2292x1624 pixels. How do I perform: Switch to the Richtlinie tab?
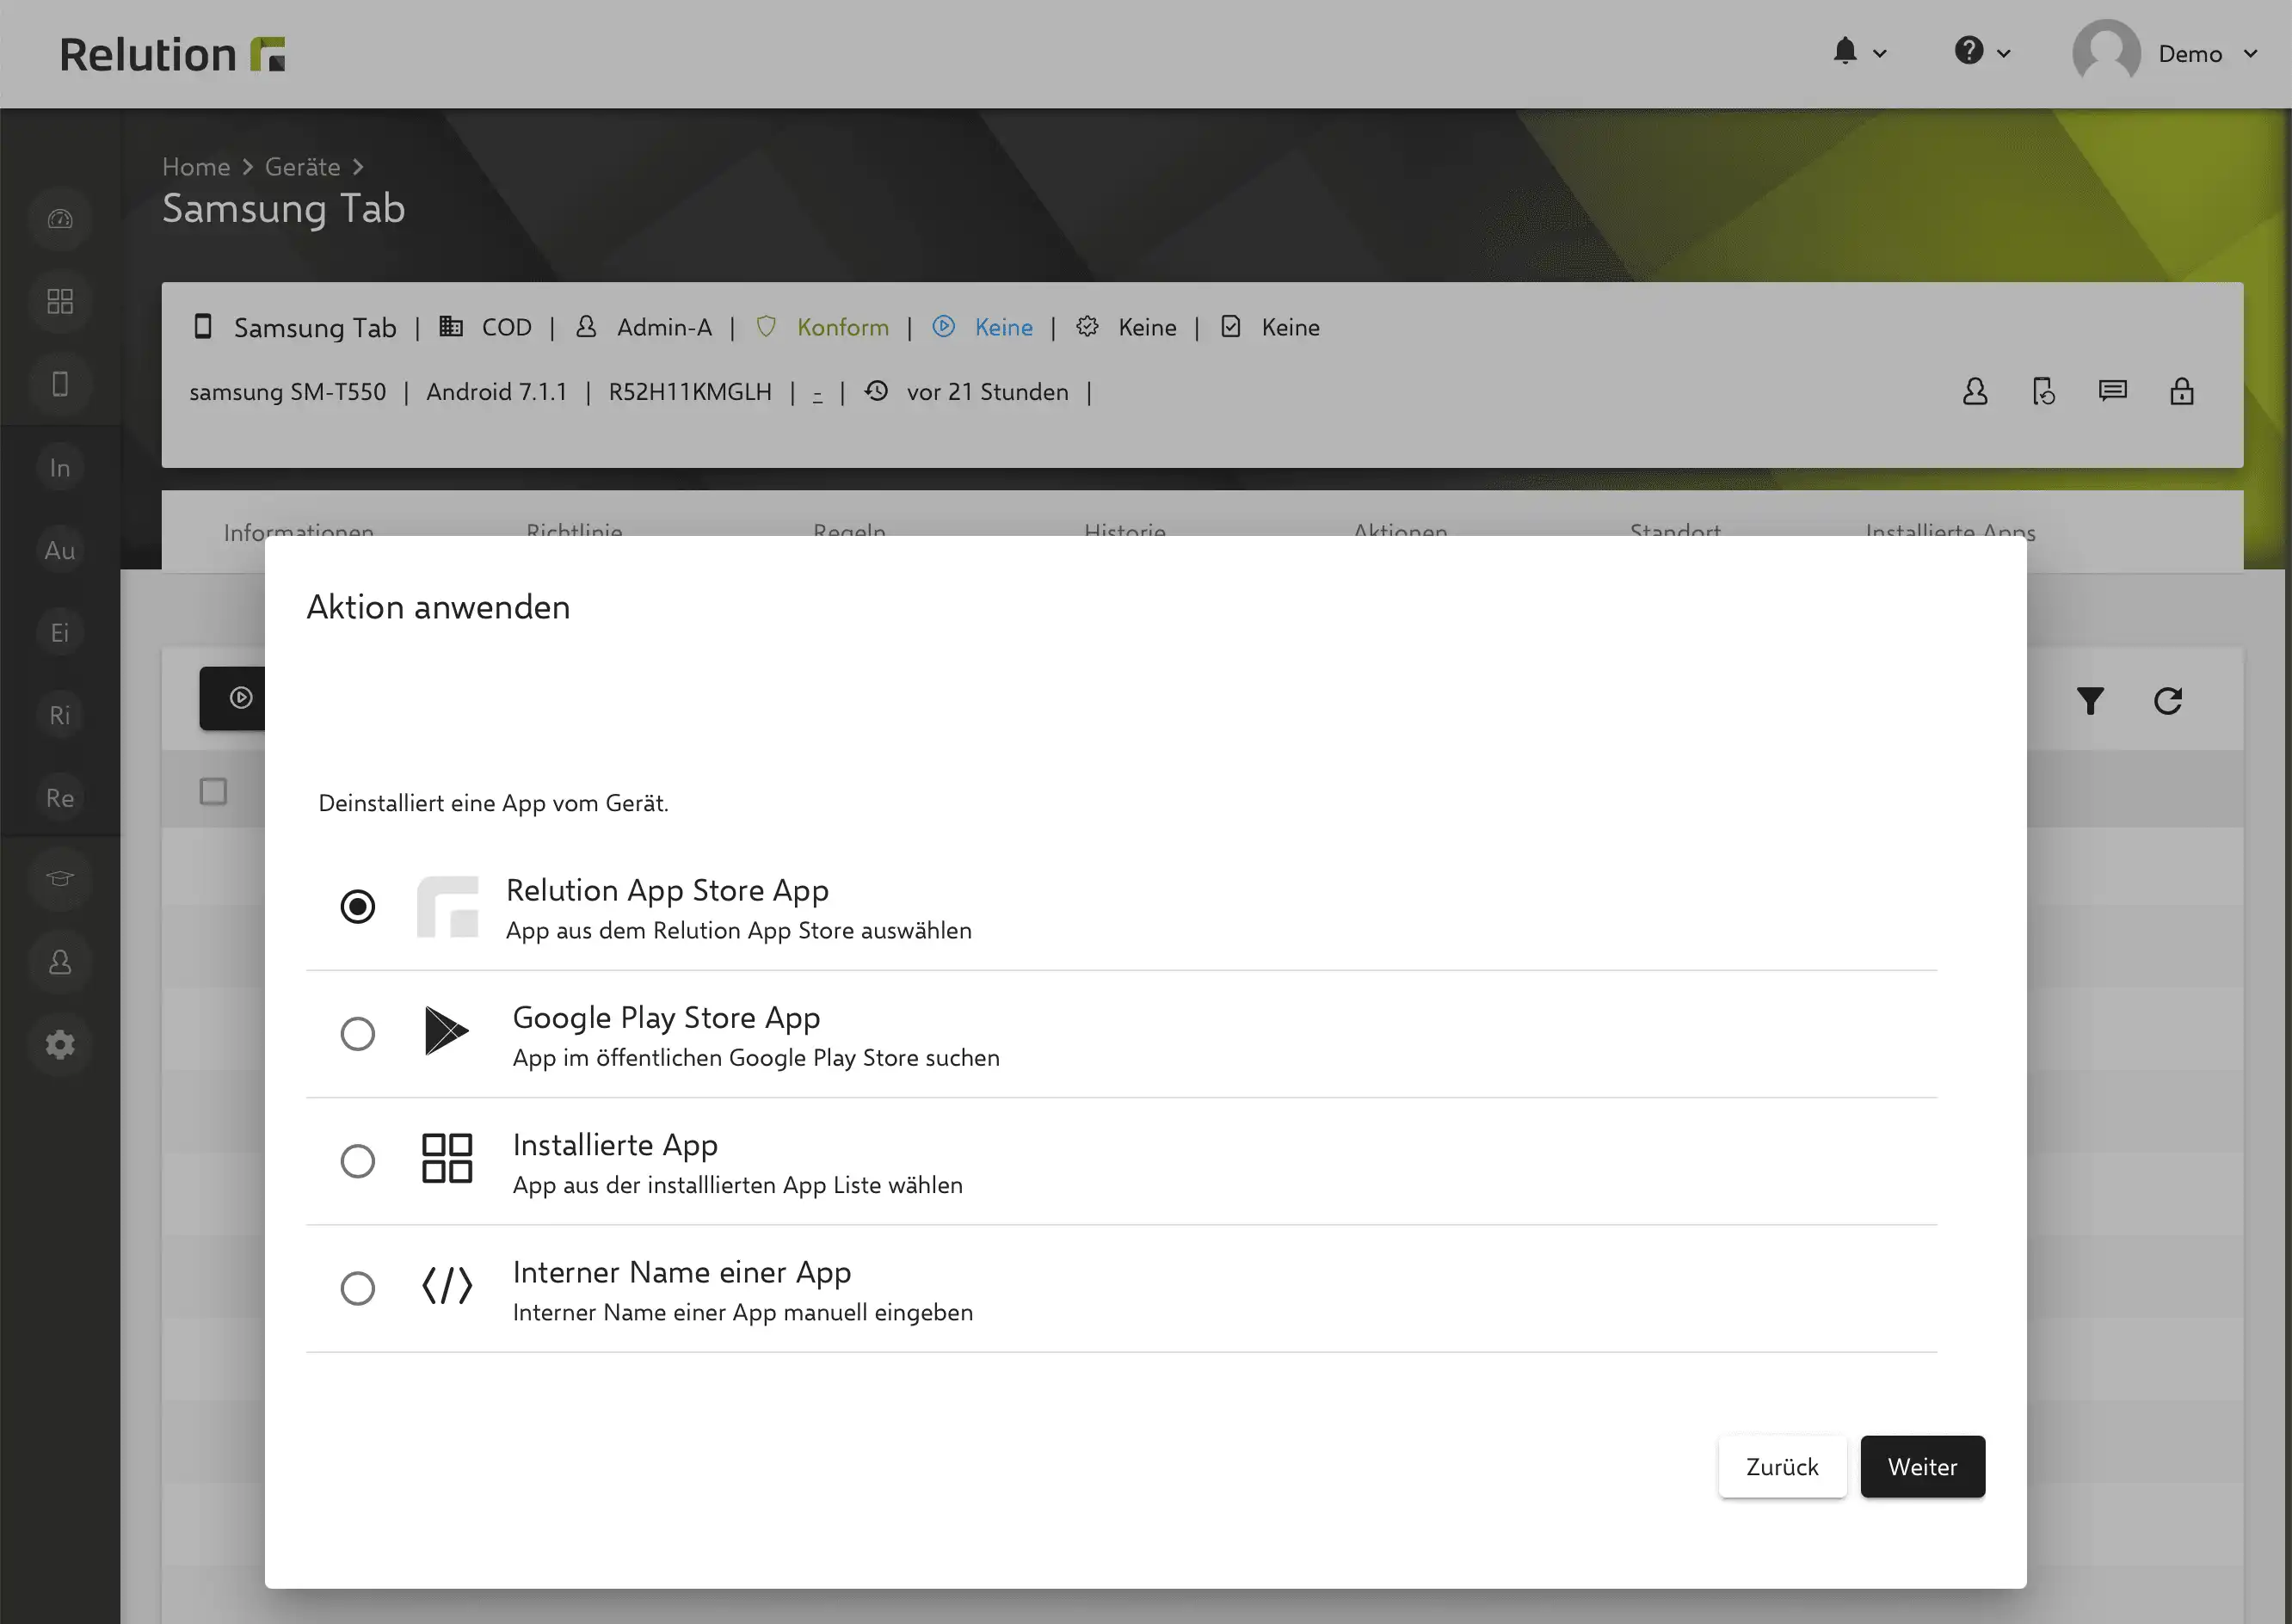pos(574,530)
